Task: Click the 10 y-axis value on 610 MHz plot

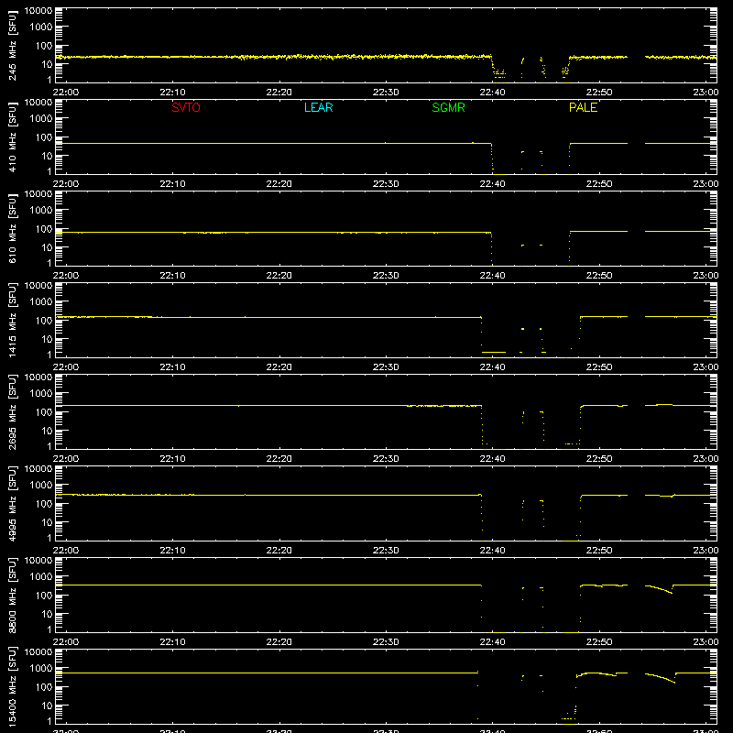Action: (47, 247)
